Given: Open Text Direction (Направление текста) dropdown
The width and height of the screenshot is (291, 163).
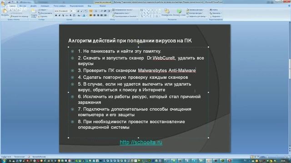Looking at the screenshot, I should point(123,10).
